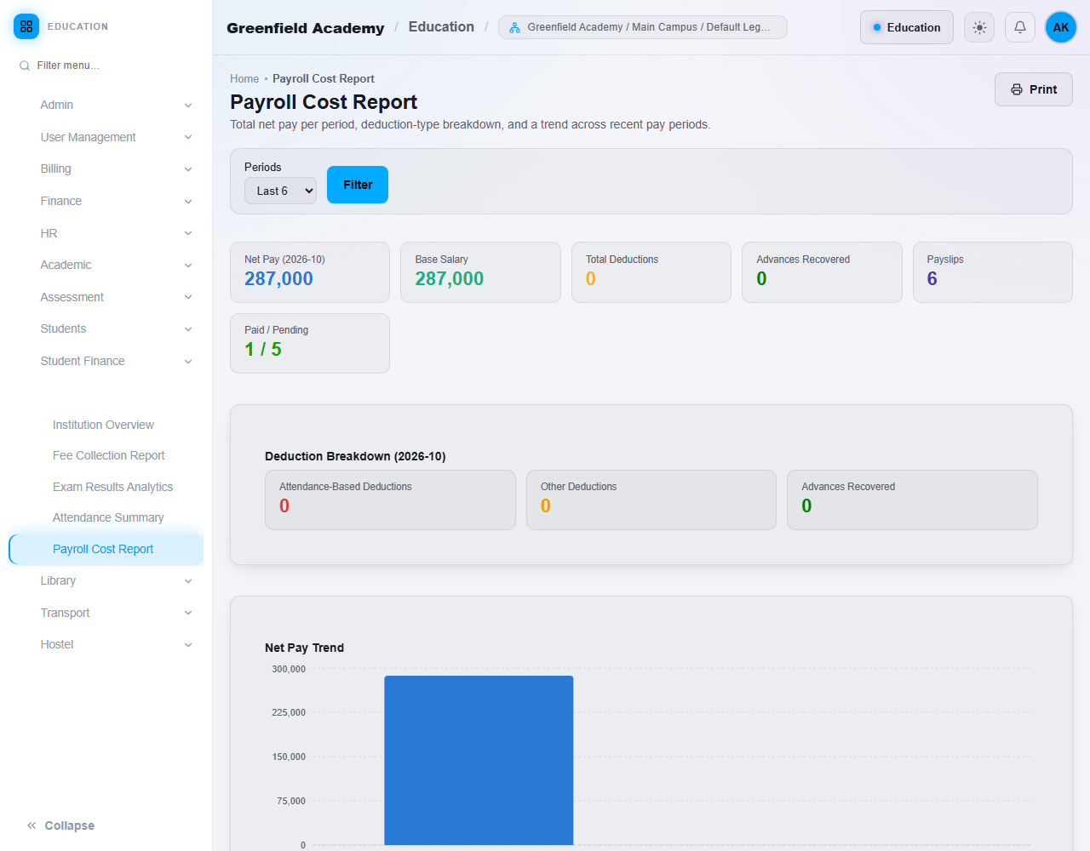Click the Paid / Pending 1 / 5 card
This screenshot has height=851, width=1090.
310,343
